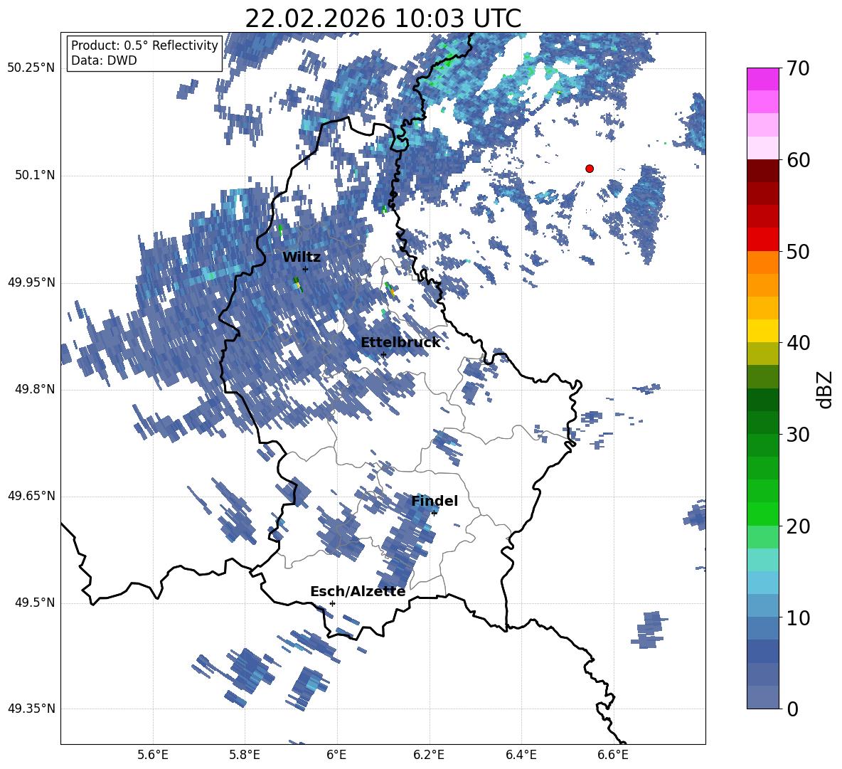Click the 60 colorbar tick label
This screenshot has width=842, height=769.
(798, 160)
